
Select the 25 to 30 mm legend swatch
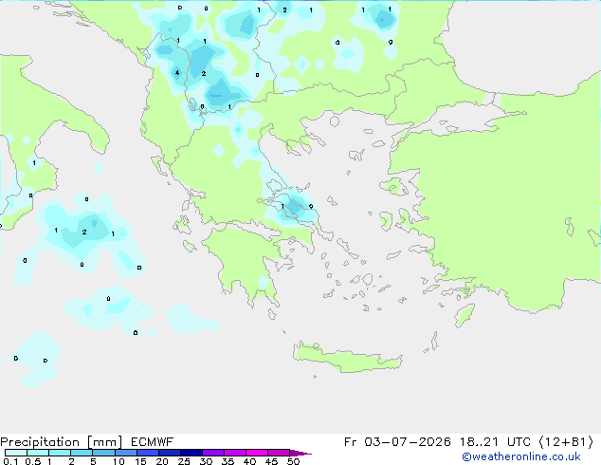[x=191, y=453]
